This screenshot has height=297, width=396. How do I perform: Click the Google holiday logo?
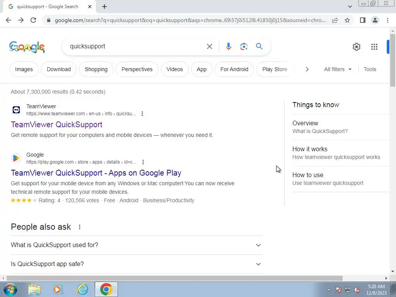tap(27, 47)
